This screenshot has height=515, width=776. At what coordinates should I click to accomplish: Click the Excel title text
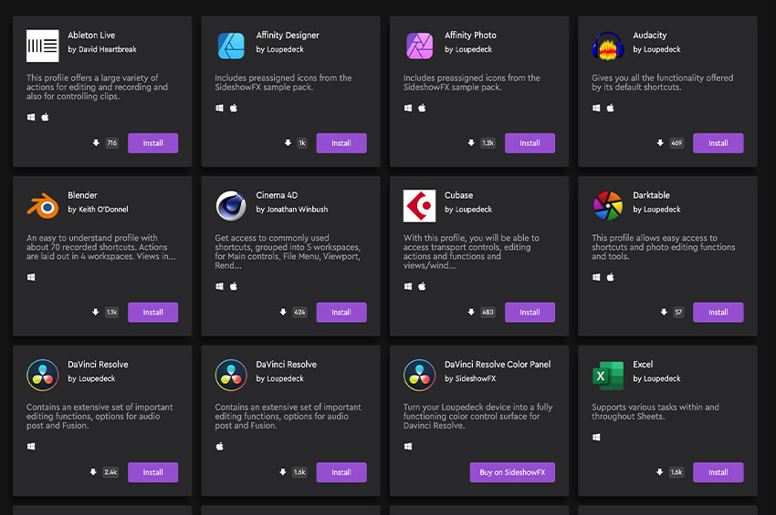pyautogui.click(x=643, y=365)
